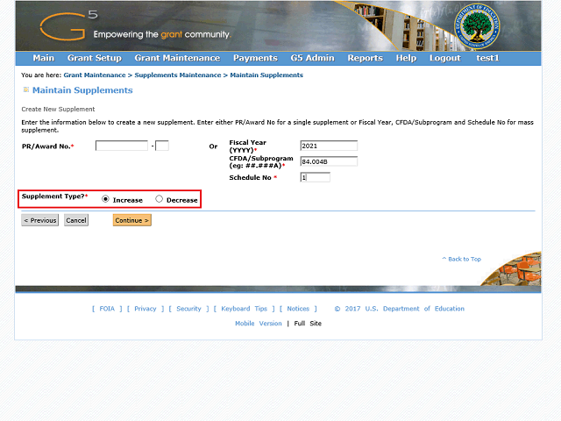
Task: Open the Grant Maintenance menu
Action: (177, 58)
